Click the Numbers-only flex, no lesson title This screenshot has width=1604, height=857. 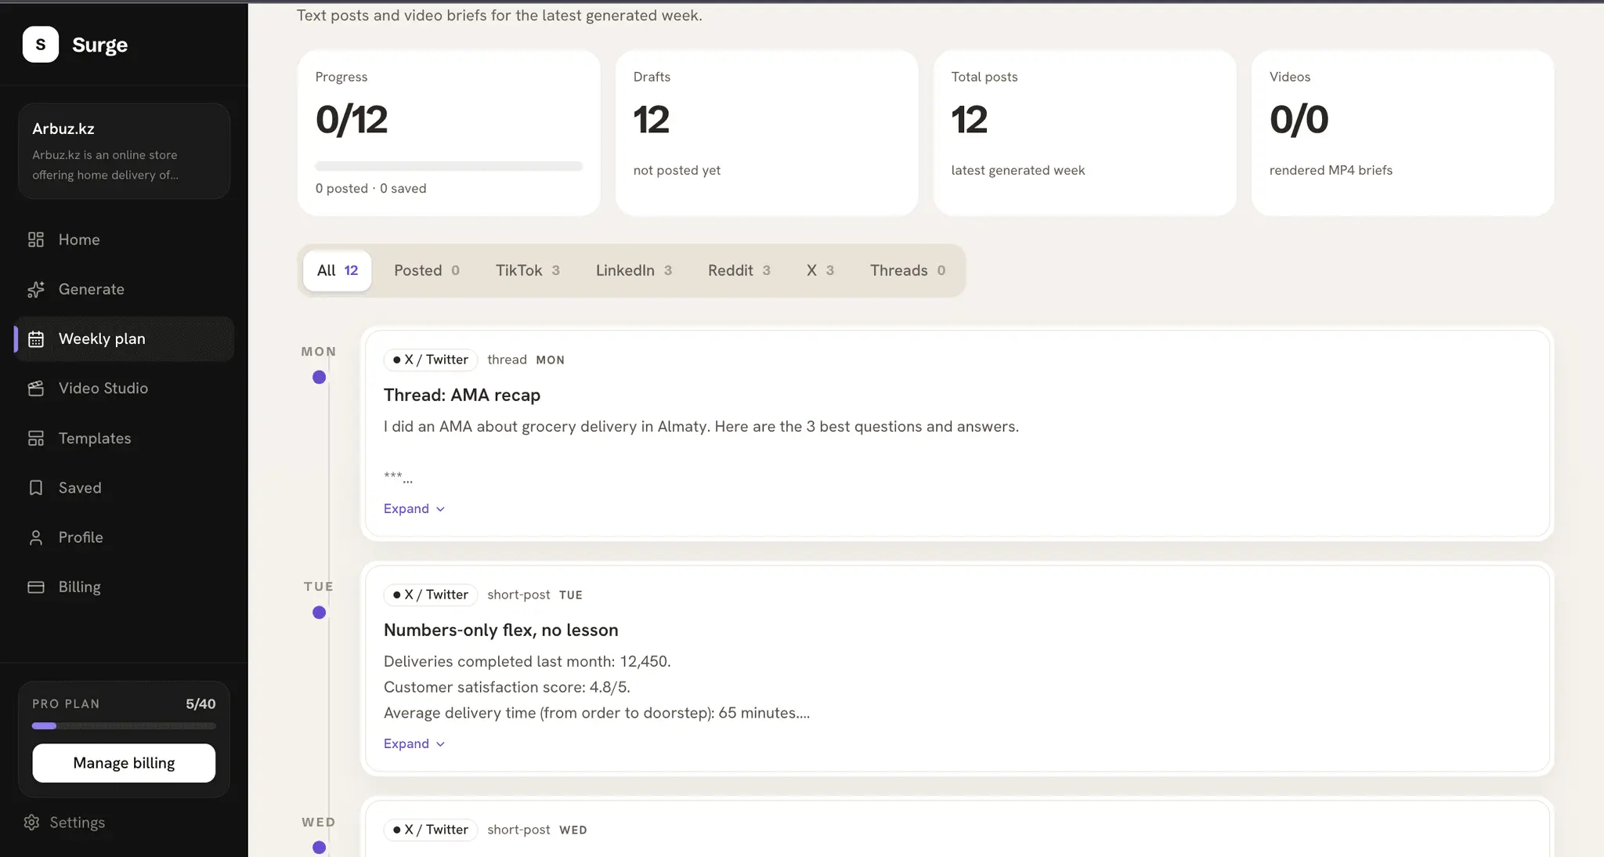coord(501,630)
